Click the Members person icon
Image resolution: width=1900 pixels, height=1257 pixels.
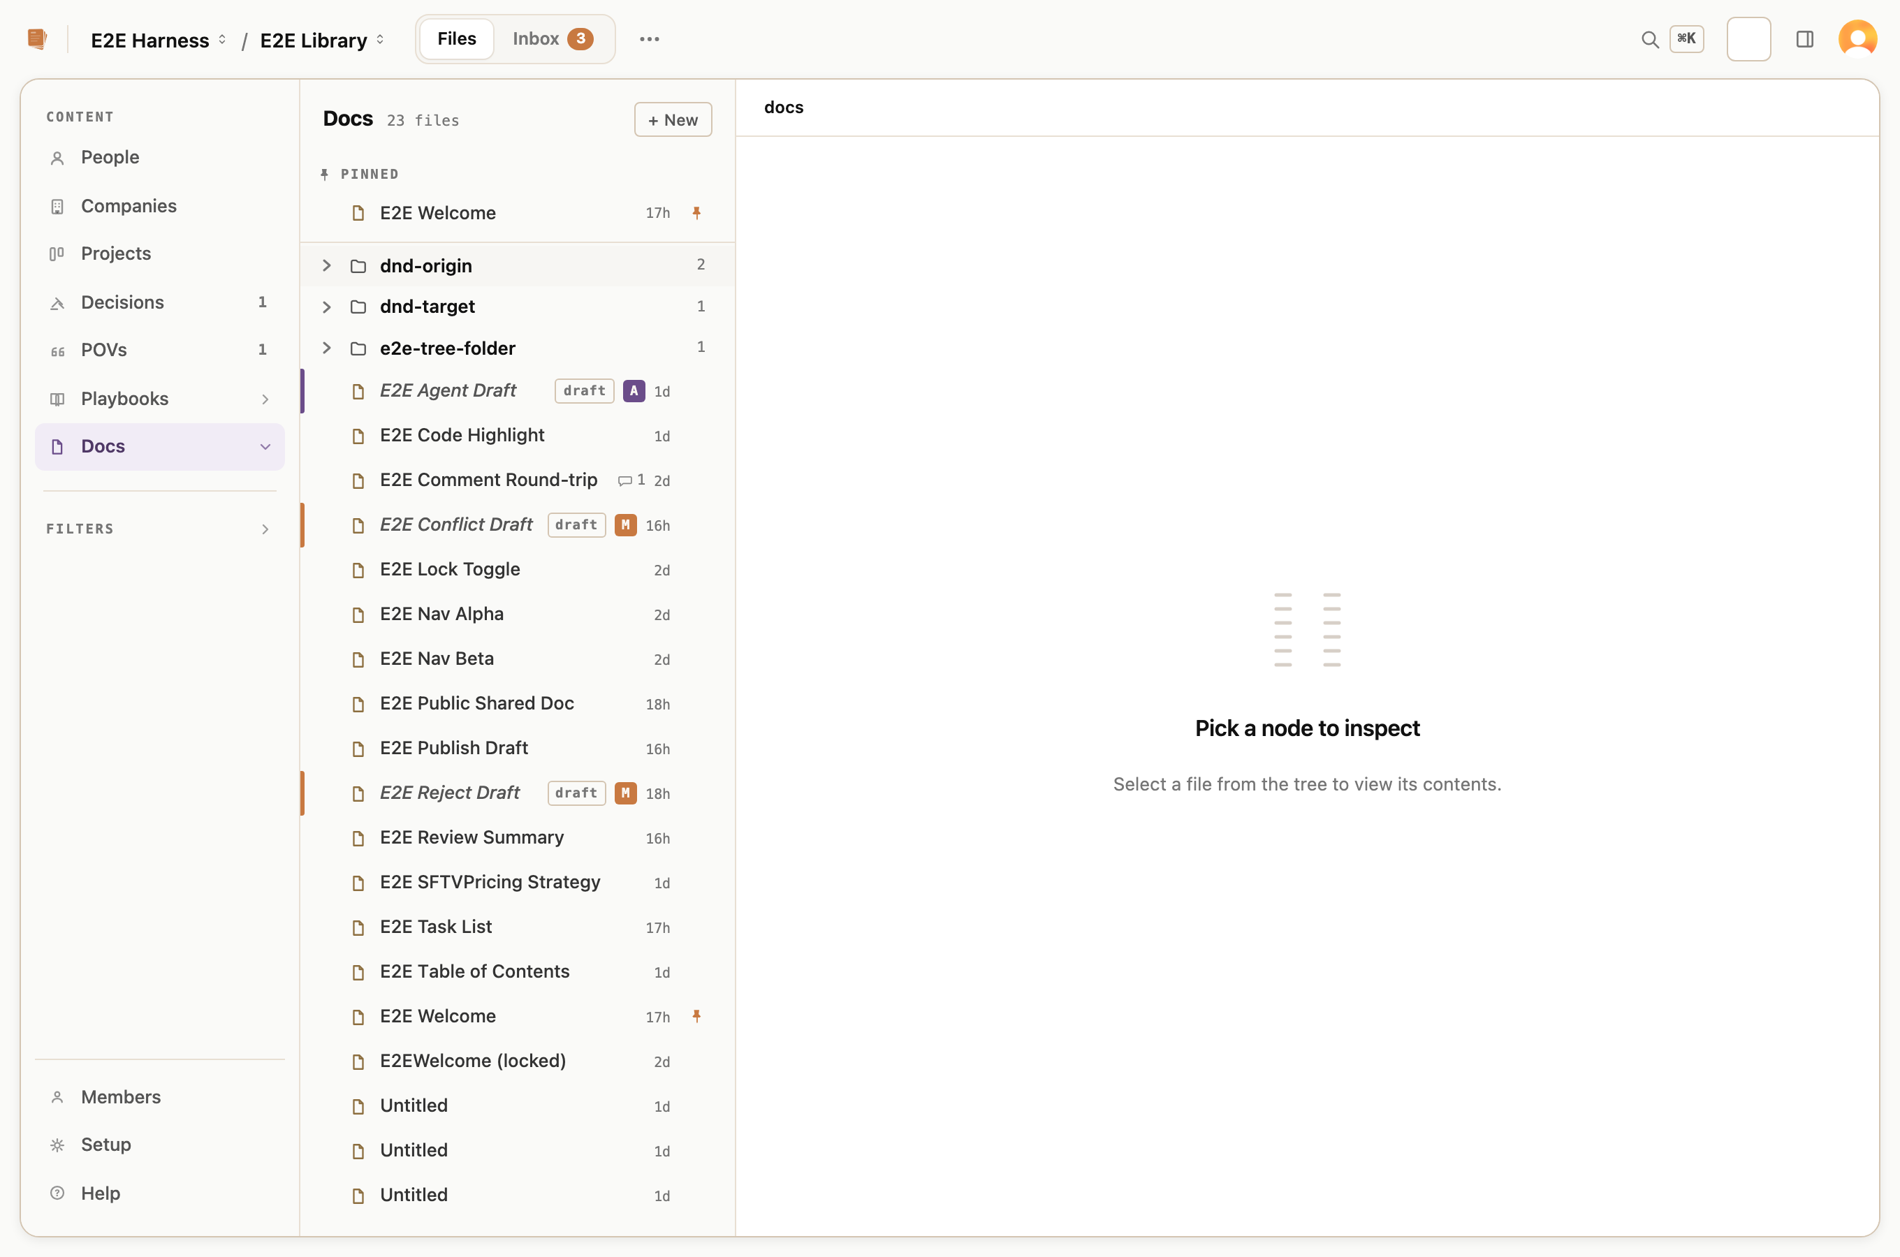pos(57,1098)
